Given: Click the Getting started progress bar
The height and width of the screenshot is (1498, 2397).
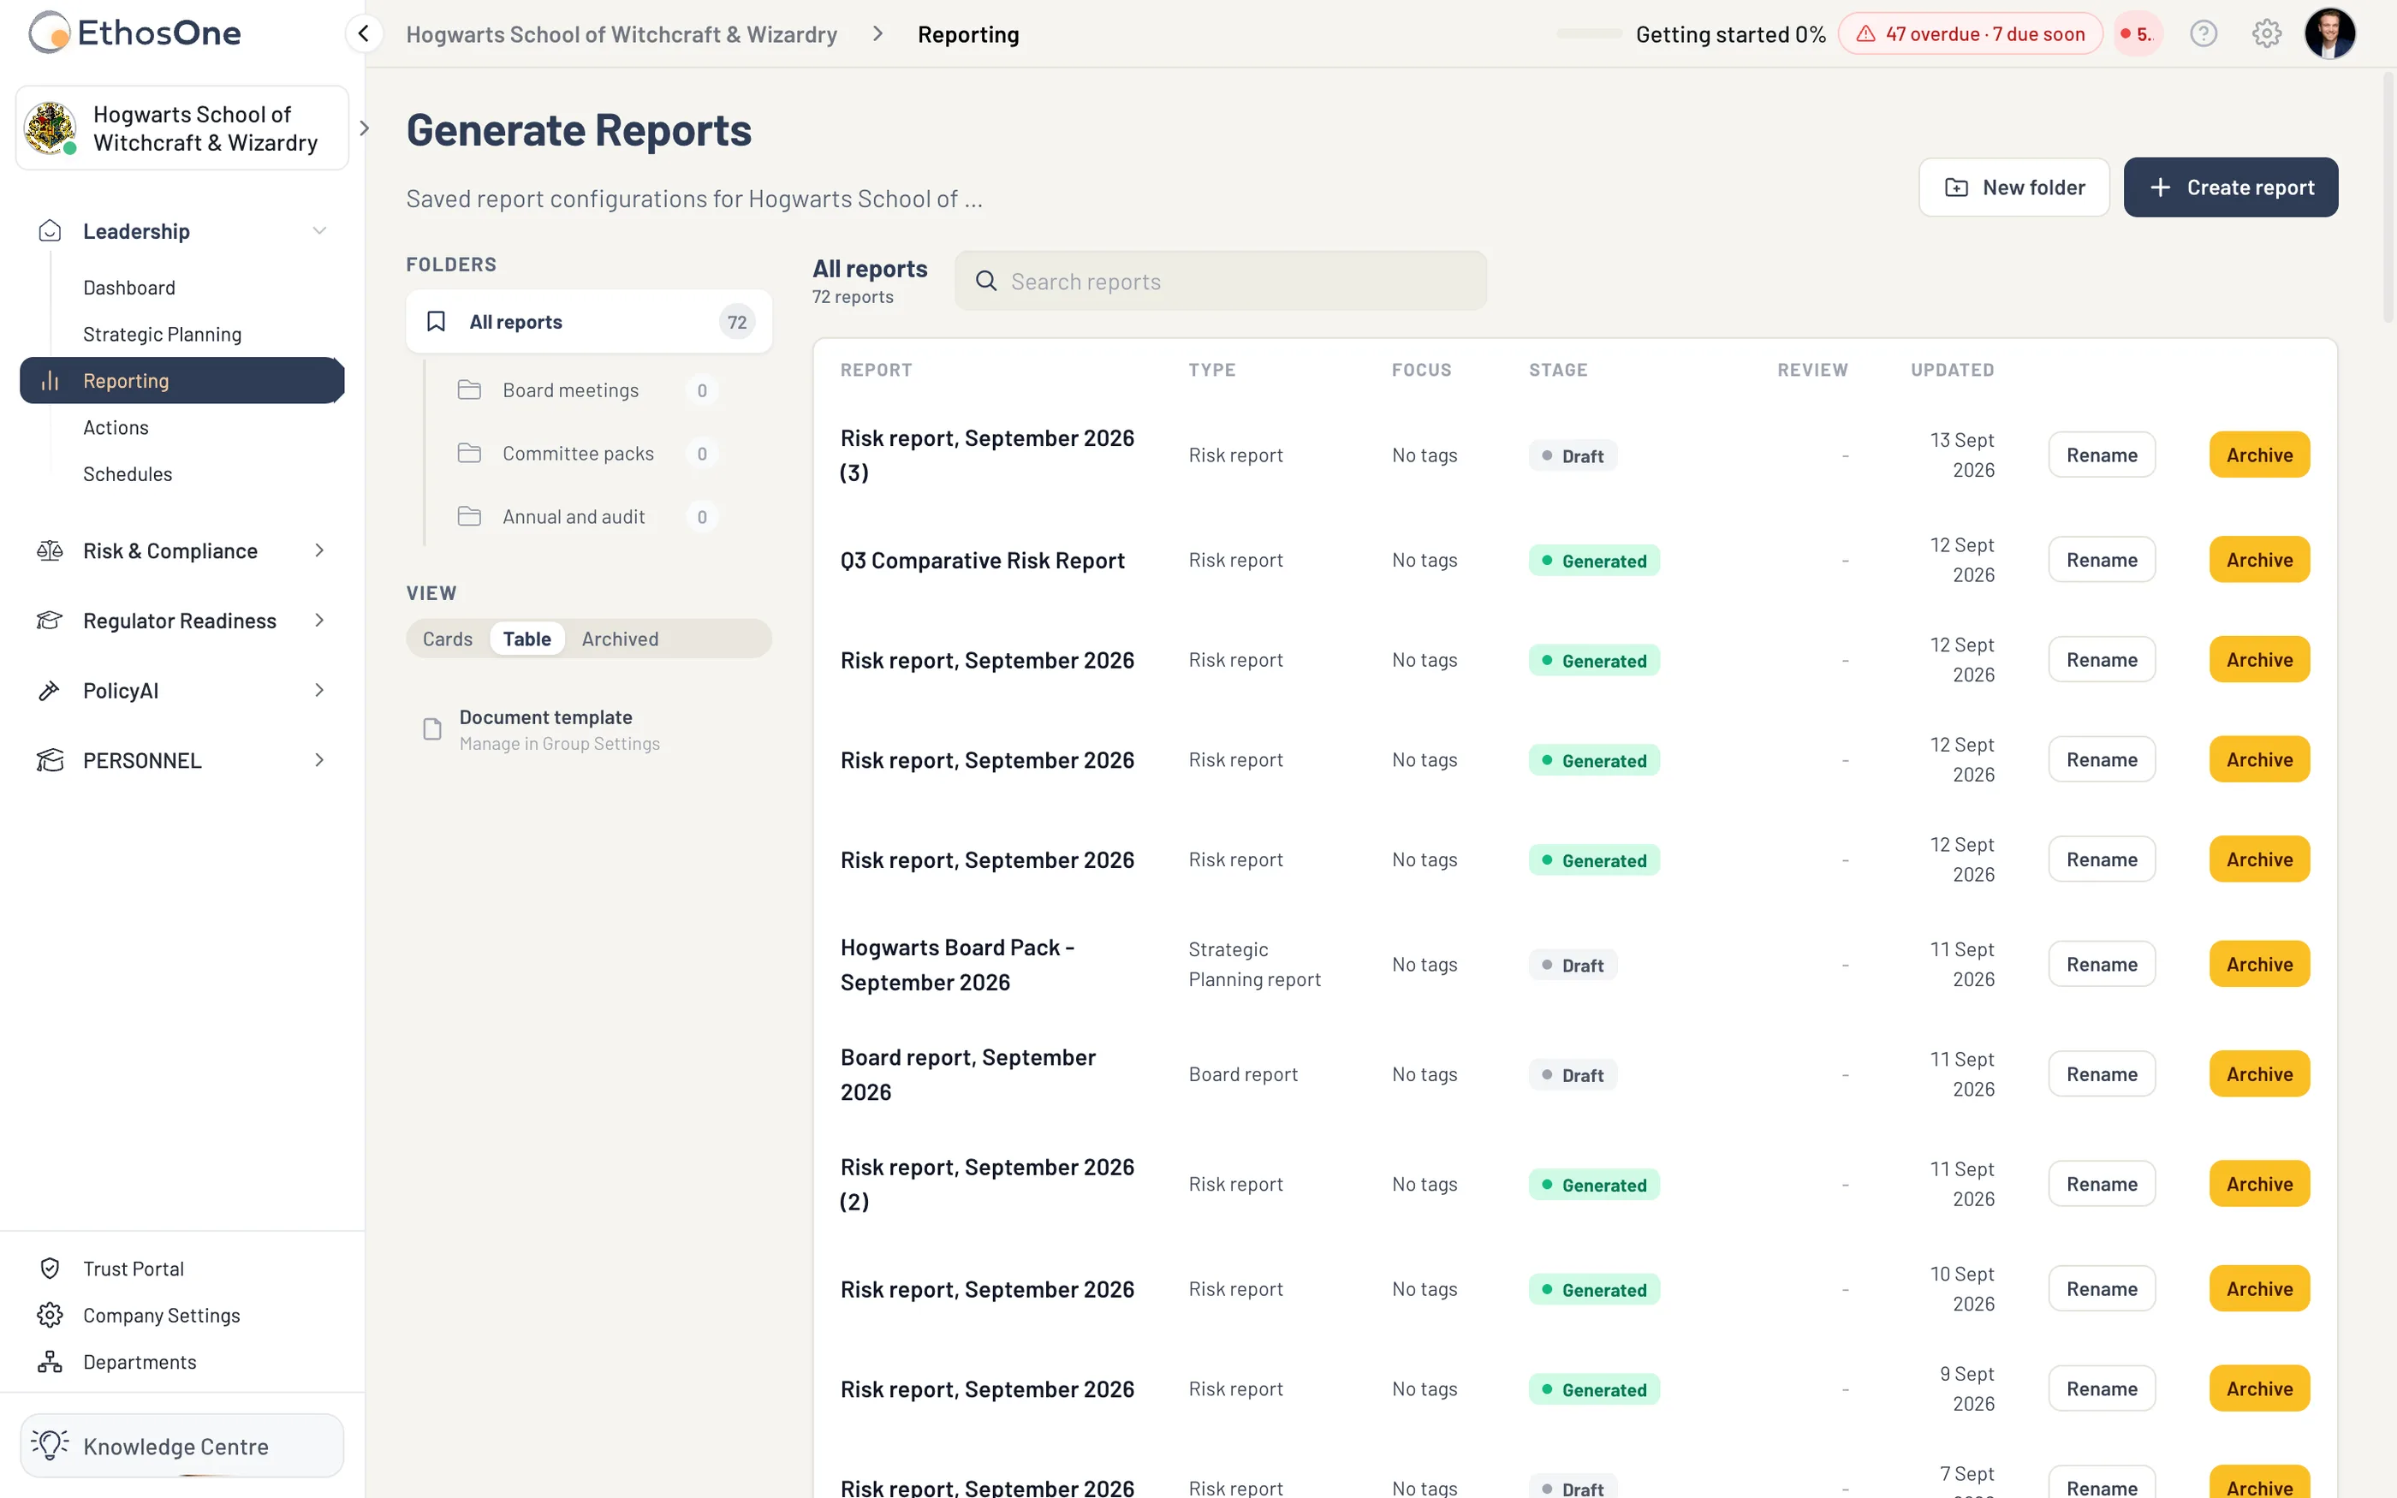Looking at the screenshot, I should 1589,33.
